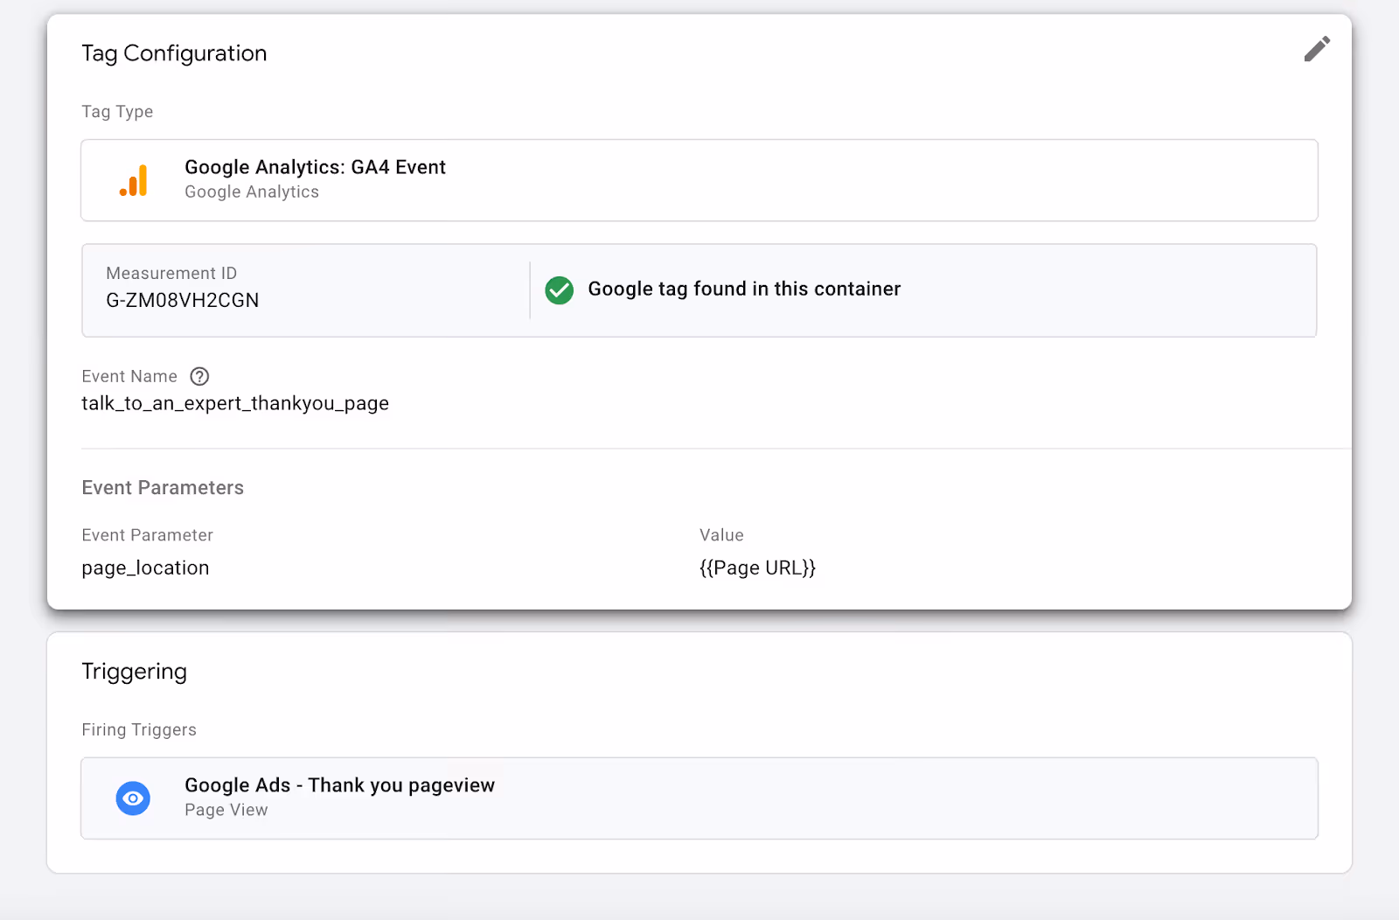This screenshot has width=1399, height=920.
Task: Click the Event Parameters heading
Action: tap(163, 488)
